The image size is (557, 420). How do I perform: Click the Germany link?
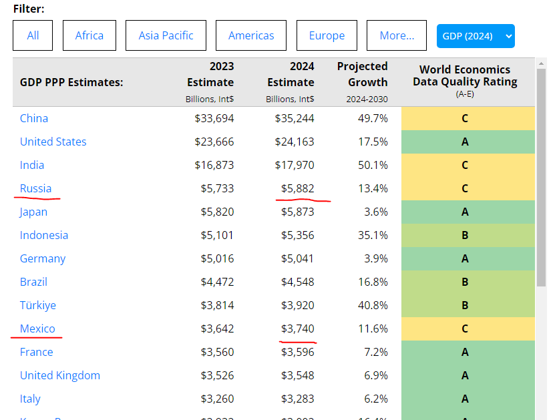[43, 258]
